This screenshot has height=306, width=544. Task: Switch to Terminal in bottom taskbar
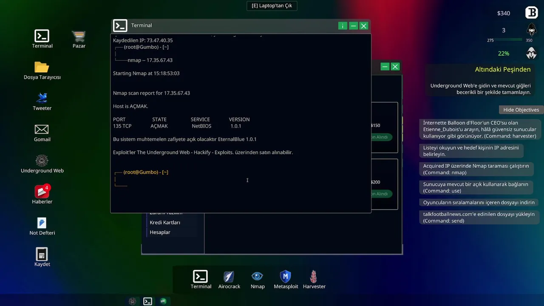[147, 301]
